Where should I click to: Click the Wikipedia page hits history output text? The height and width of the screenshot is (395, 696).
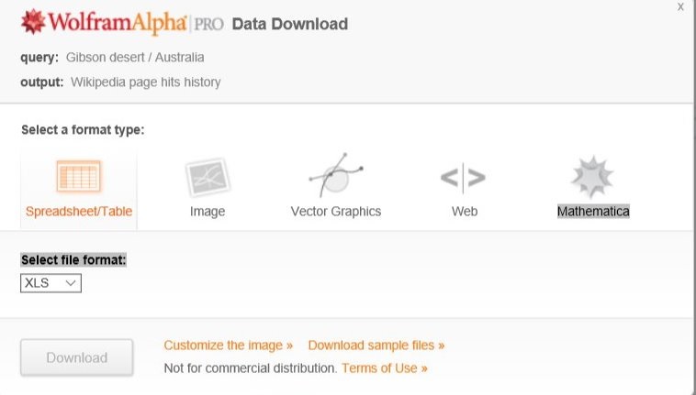145,82
